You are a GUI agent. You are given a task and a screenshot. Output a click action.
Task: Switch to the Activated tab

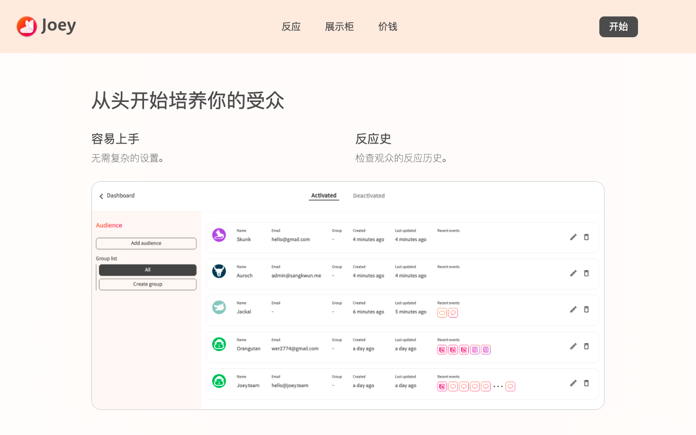324,196
